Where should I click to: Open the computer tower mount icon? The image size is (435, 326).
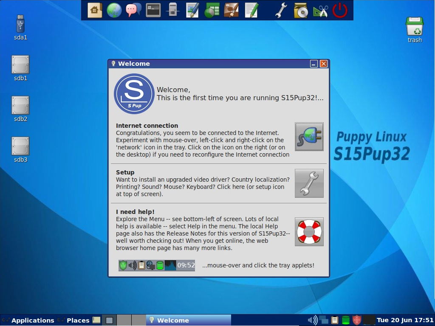click(172, 10)
